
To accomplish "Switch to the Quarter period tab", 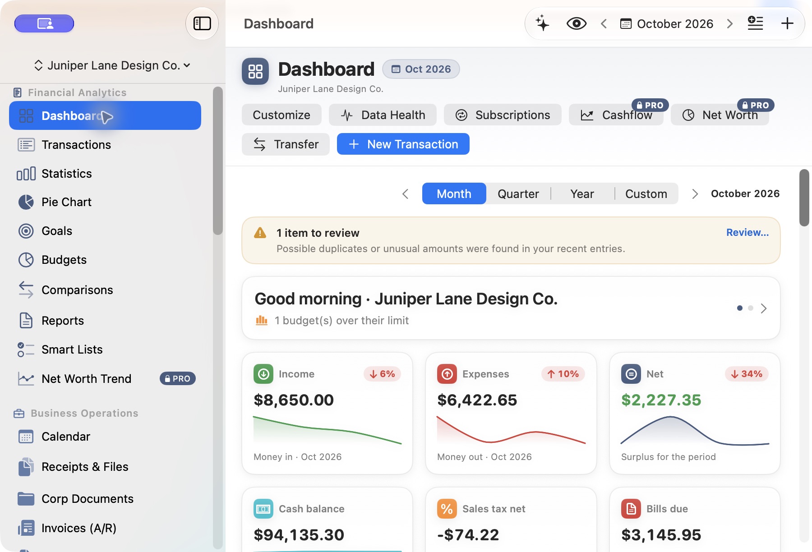I will pyautogui.click(x=518, y=194).
